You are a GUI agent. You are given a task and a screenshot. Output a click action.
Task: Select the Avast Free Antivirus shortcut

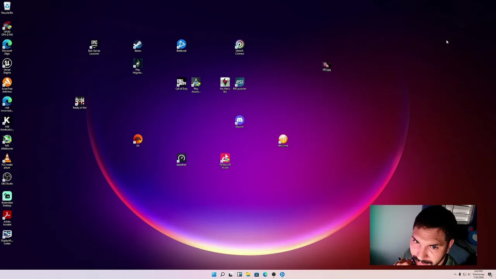coord(7,85)
